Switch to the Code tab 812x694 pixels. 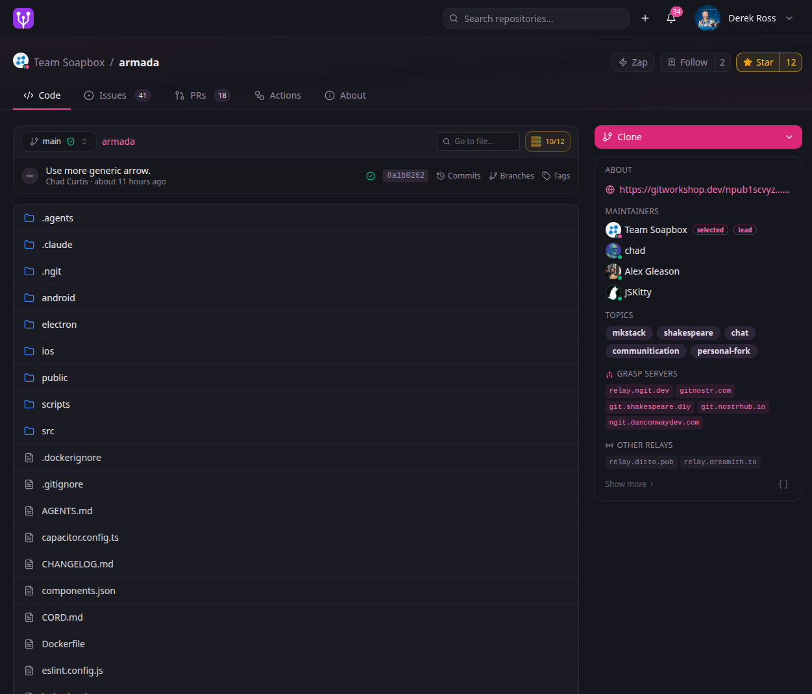(x=42, y=95)
